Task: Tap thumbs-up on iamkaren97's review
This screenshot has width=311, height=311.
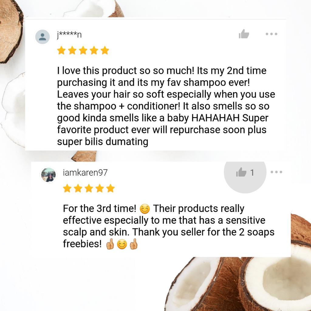Action: [x=241, y=172]
